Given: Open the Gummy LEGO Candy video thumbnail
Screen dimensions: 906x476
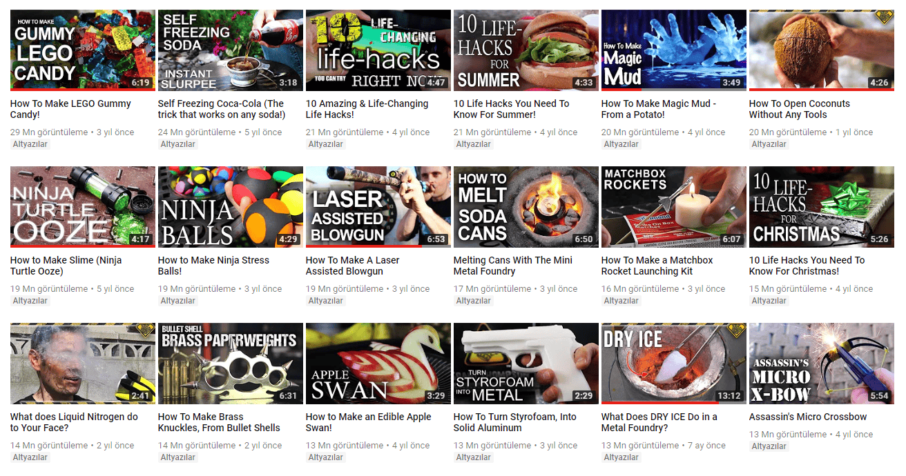Looking at the screenshot, I should [x=83, y=50].
